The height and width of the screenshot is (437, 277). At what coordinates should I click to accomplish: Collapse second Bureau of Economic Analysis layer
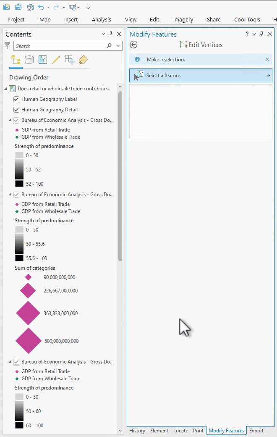pyautogui.click(x=10, y=195)
